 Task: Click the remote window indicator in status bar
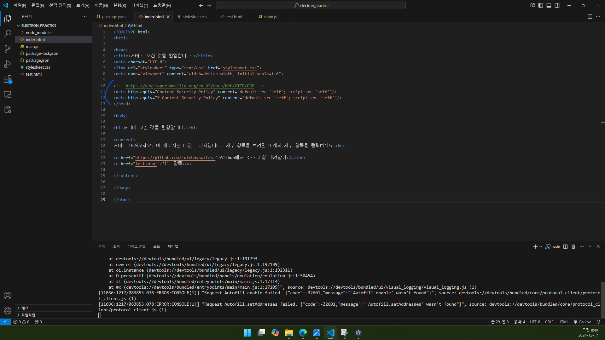(x=5, y=322)
